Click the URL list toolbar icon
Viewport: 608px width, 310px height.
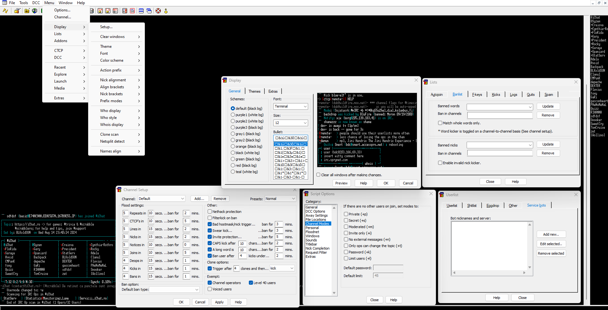133,11
